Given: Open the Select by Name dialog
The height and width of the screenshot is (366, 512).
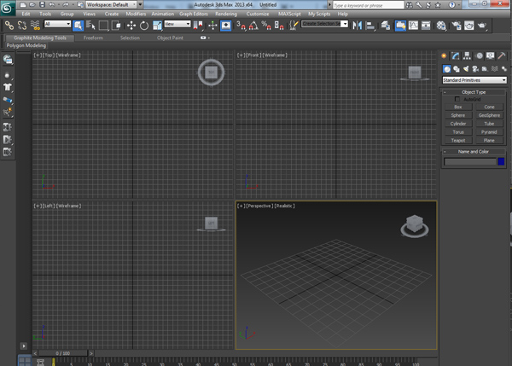Looking at the screenshot, I should coord(90,25).
